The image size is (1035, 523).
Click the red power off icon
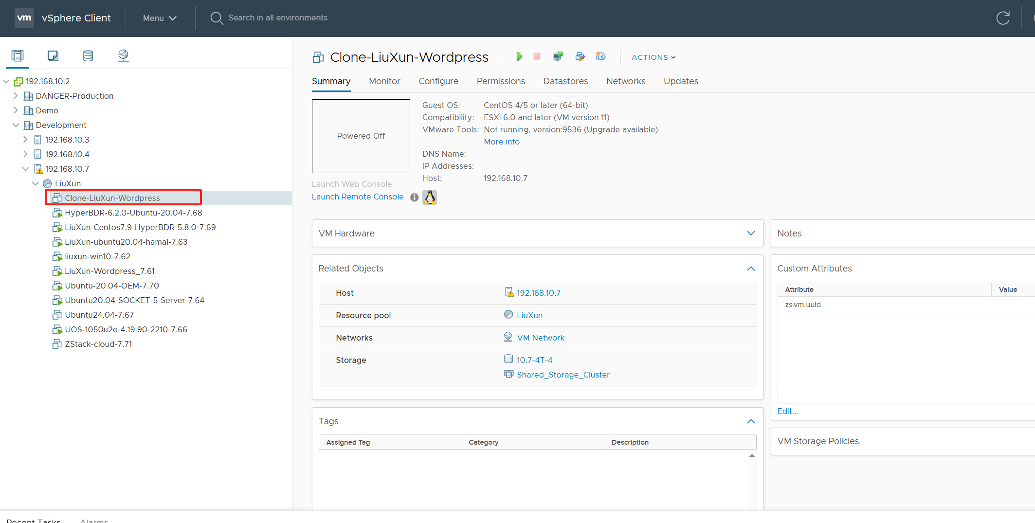tap(537, 57)
